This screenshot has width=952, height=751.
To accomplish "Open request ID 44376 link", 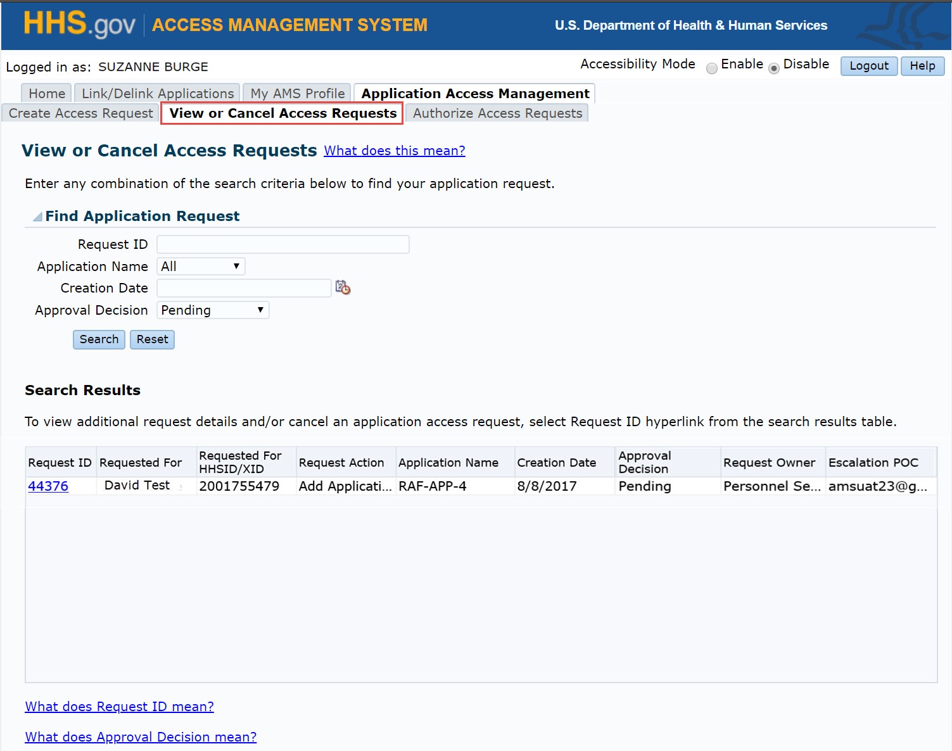I will 48,486.
